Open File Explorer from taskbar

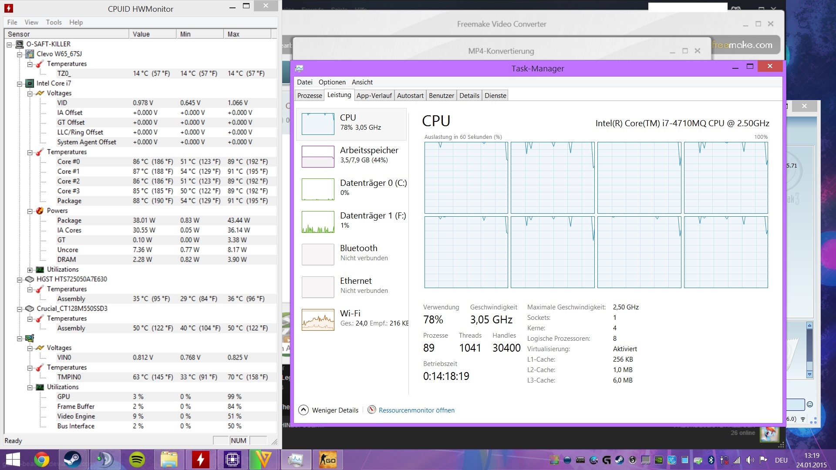[x=169, y=460]
